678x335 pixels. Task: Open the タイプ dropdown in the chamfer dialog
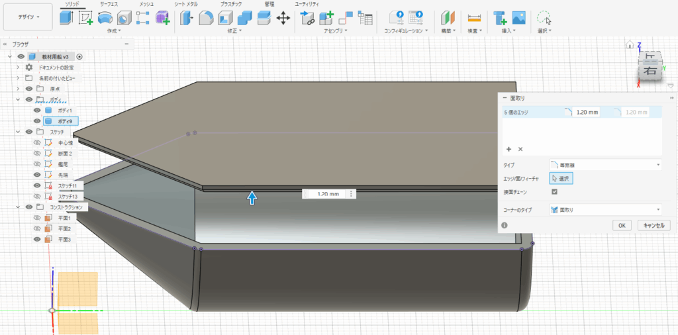point(605,164)
